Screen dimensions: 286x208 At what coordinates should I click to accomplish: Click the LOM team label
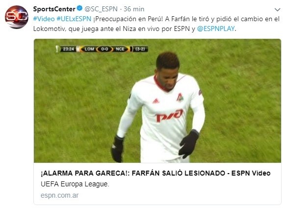pos(89,49)
